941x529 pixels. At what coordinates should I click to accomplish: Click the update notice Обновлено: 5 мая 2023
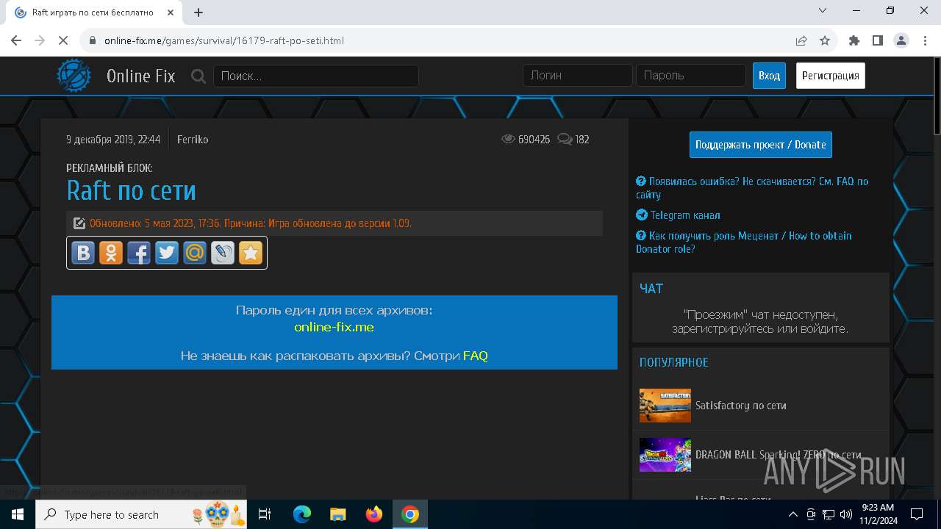251,223
